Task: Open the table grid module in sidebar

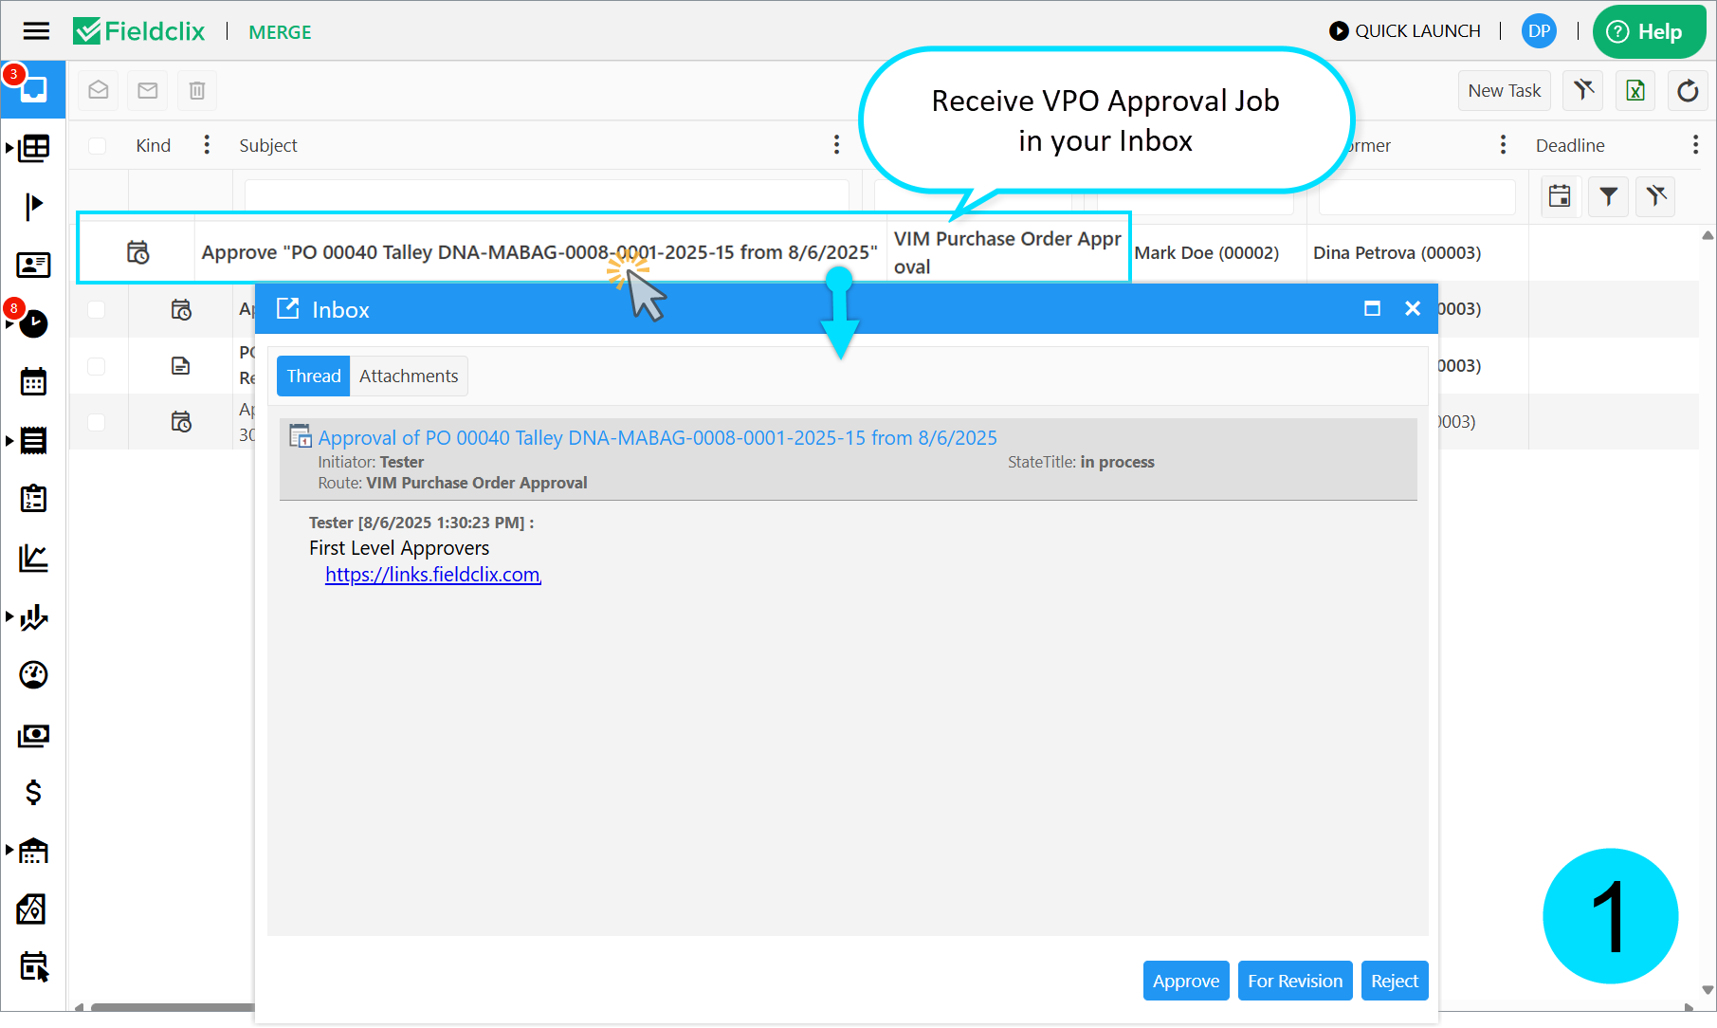Action: click(34, 148)
